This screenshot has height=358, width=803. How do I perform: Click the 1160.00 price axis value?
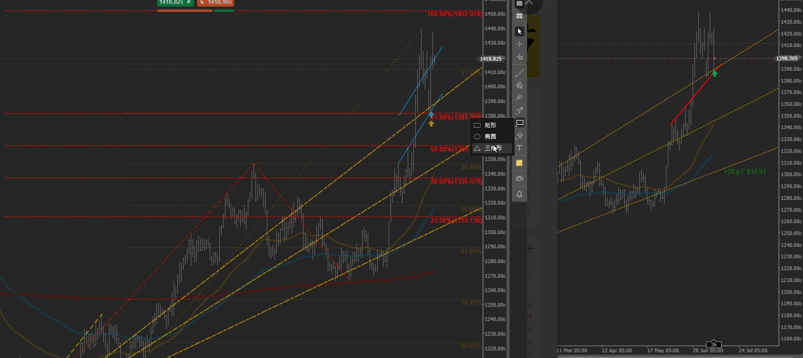792,339
